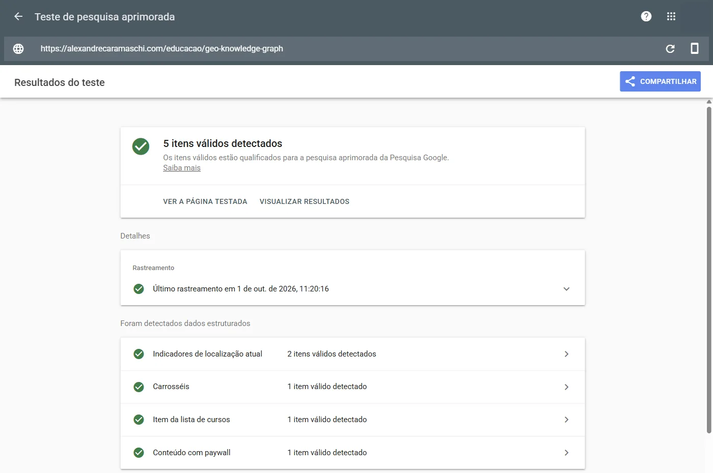Open Indicadores de localização atual row chevron
This screenshot has width=713, height=473.
566,354
